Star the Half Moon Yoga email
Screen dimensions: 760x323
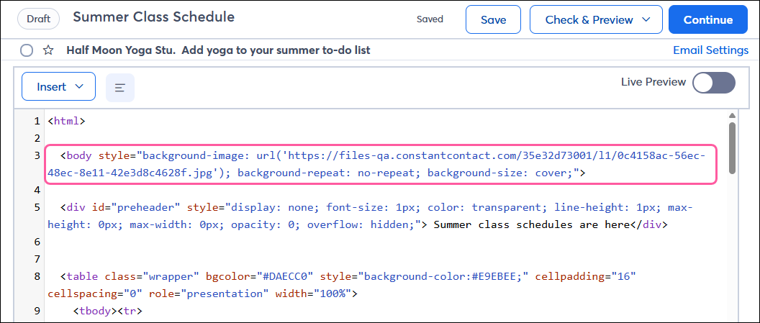pyautogui.click(x=48, y=50)
